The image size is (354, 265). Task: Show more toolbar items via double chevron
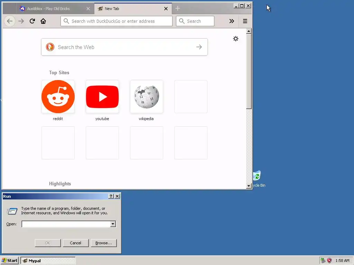232,21
